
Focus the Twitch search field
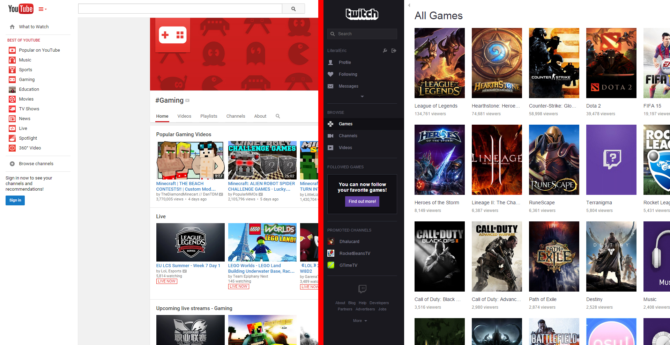362,34
